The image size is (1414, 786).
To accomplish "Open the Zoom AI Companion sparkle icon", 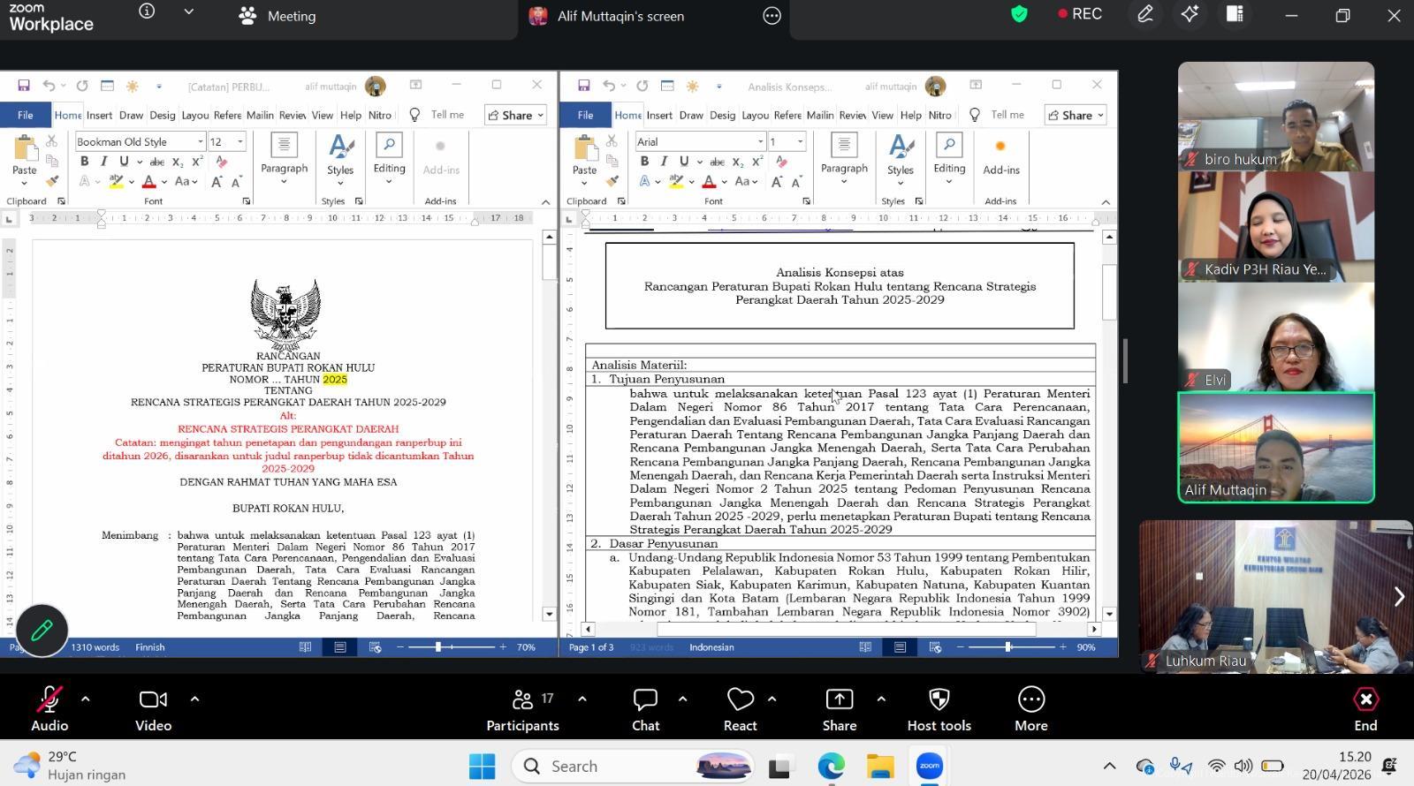I will pos(1190,15).
